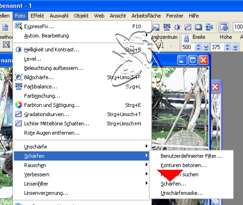This screenshot has width=243, height=205.
Task: Click the Höhe 375 input field
Action: coord(217,47)
